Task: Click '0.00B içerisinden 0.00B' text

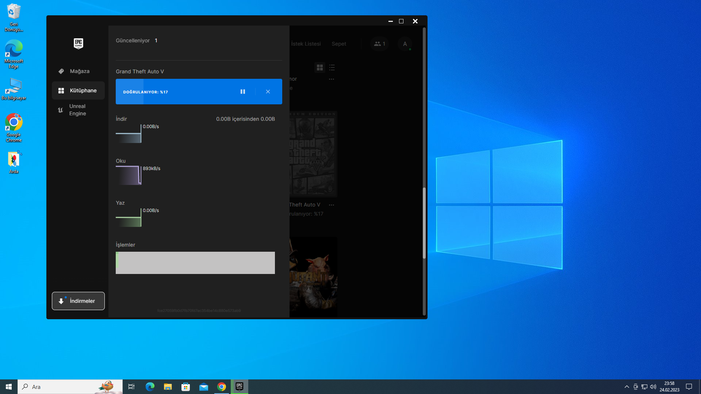Action: pos(245,119)
